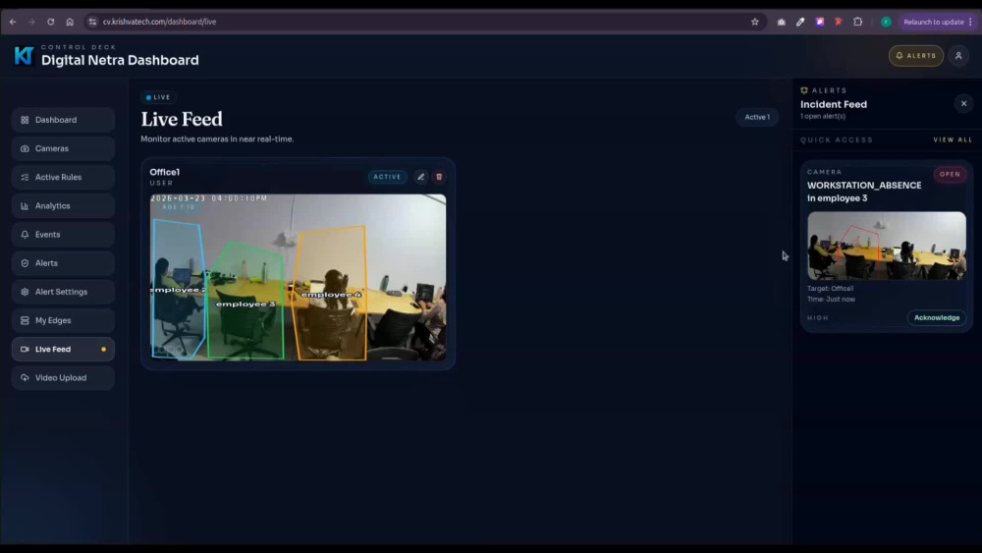Image resolution: width=982 pixels, height=553 pixels.
Task: Open the alert snapshot thumbnail
Action: (x=886, y=246)
